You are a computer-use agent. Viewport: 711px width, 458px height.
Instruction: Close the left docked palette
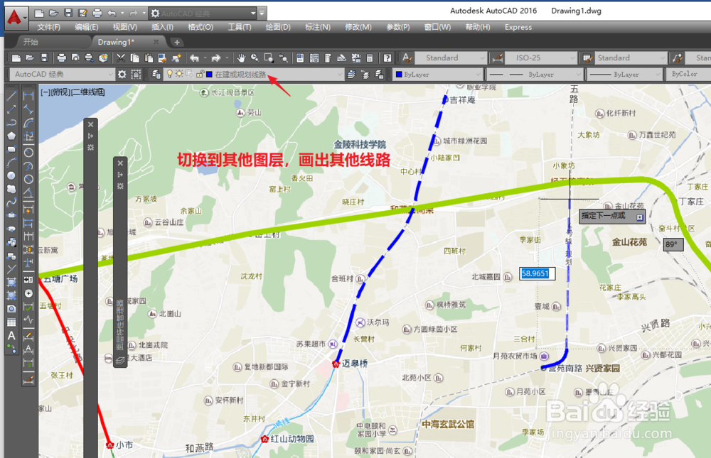coord(91,124)
